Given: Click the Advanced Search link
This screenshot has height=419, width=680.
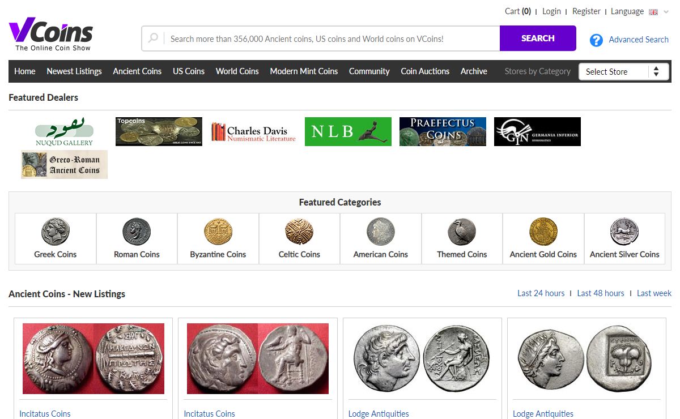Looking at the screenshot, I should point(639,40).
